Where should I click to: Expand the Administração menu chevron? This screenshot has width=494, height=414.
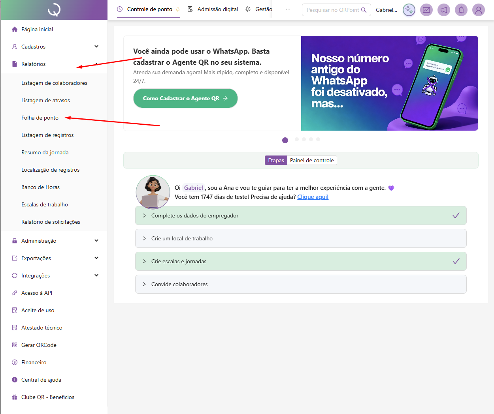point(96,241)
